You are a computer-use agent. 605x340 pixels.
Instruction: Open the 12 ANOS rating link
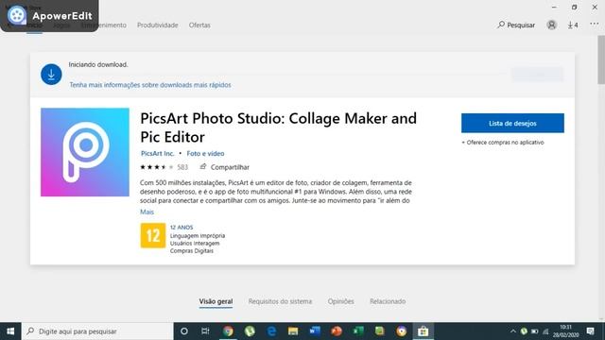point(181,227)
